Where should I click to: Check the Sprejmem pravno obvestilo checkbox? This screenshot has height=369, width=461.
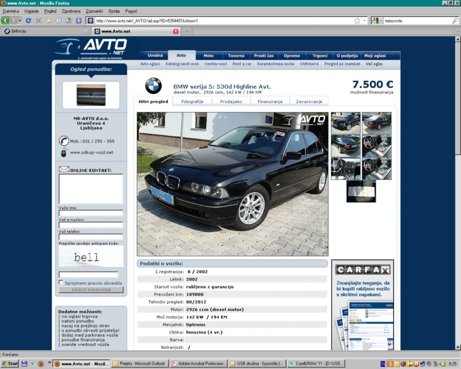[x=61, y=282]
